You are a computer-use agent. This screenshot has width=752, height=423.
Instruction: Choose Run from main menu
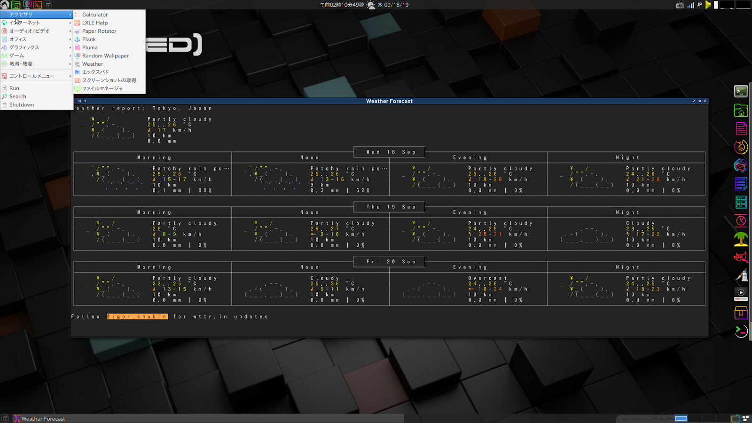pos(37,88)
